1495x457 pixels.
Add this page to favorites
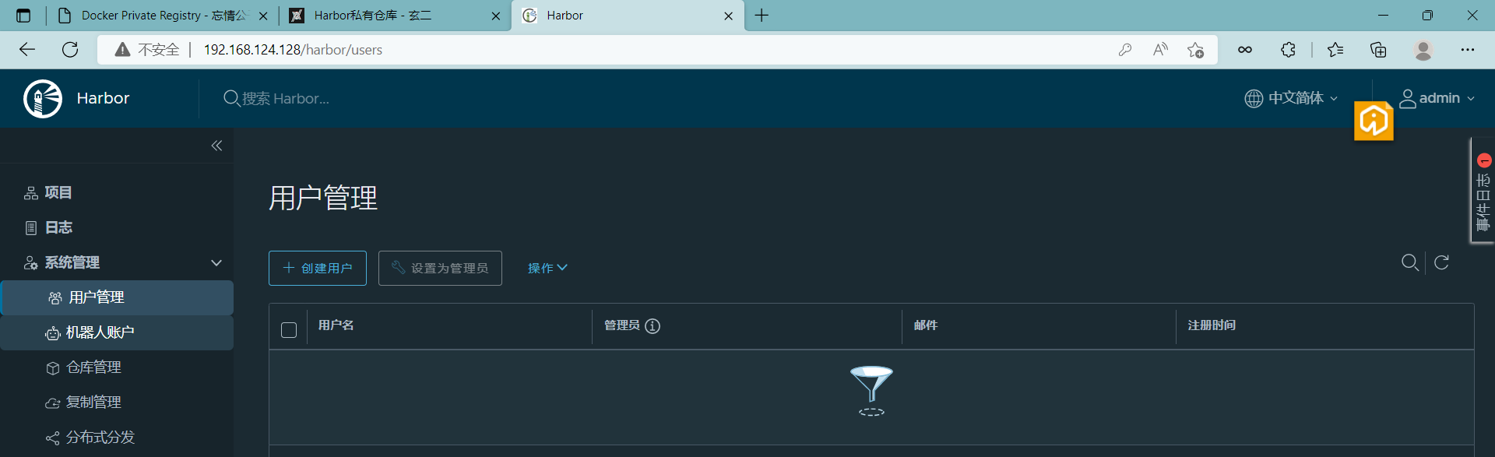1195,50
